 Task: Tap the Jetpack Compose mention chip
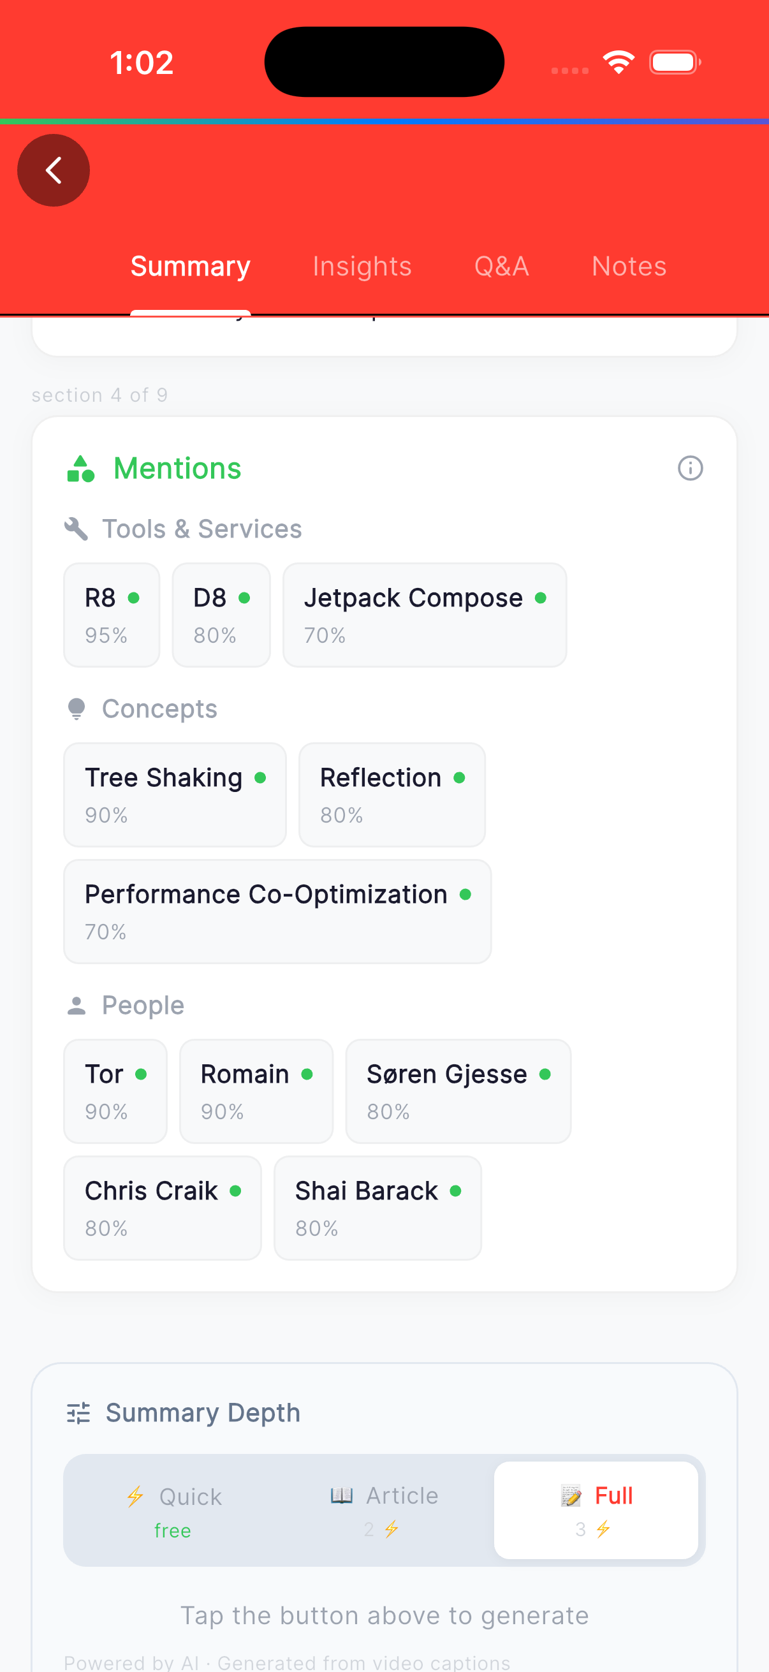(x=425, y=615)
